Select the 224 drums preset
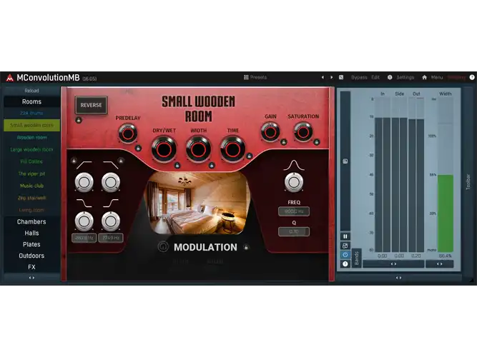Screen dimensions: 477x357 [x=31, y=113]
